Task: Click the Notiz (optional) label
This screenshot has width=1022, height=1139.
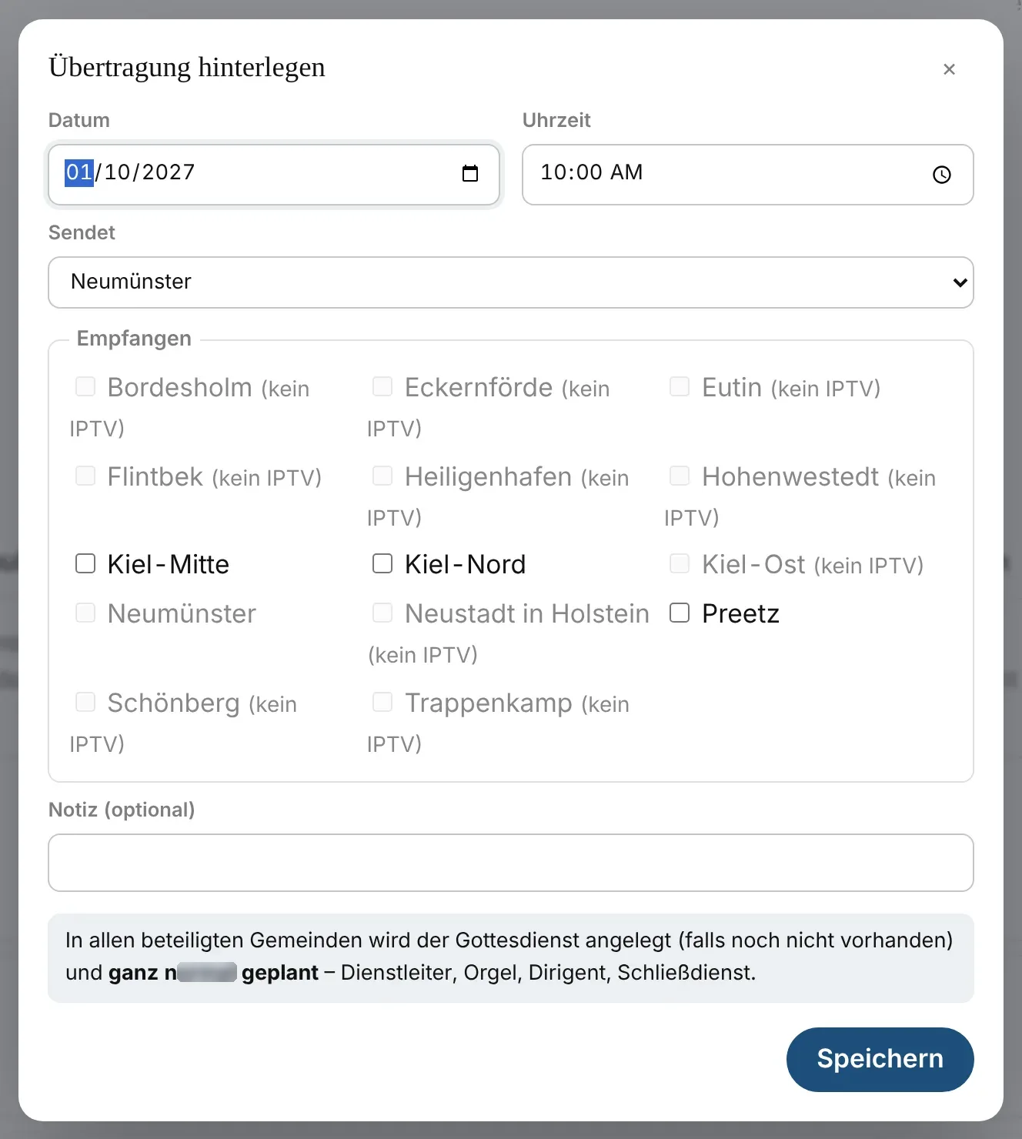Action: click(122, 810)
